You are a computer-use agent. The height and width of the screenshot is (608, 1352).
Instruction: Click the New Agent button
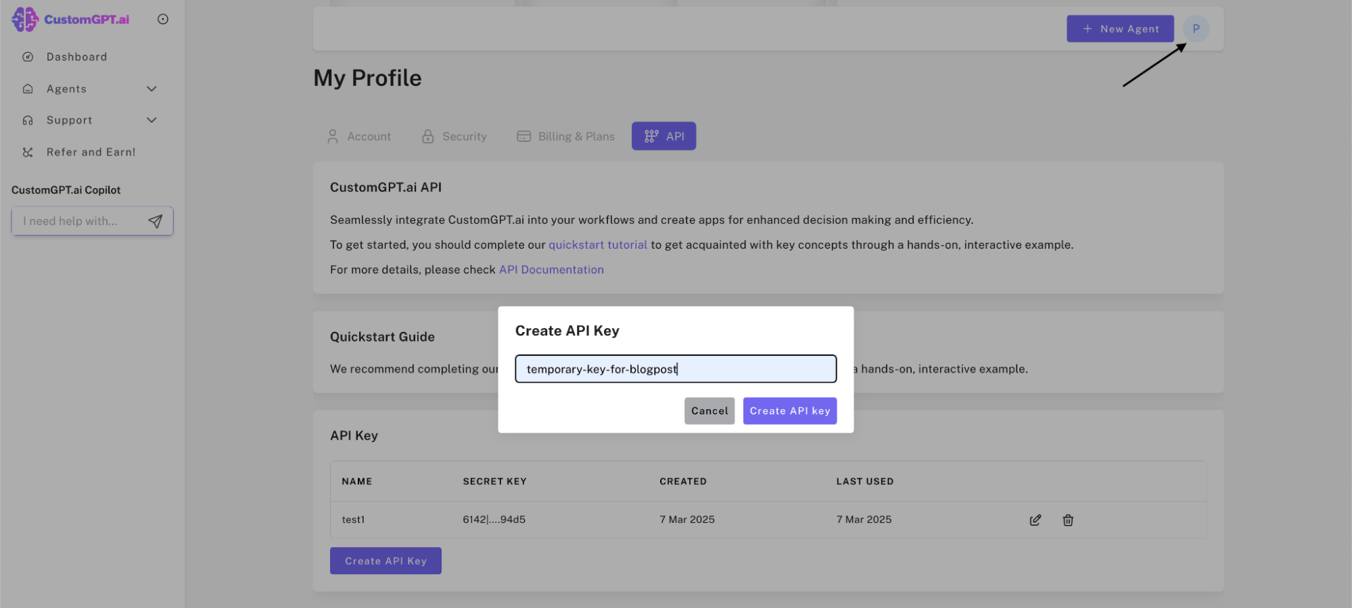pyautogui.click(x=1120, y=29)
